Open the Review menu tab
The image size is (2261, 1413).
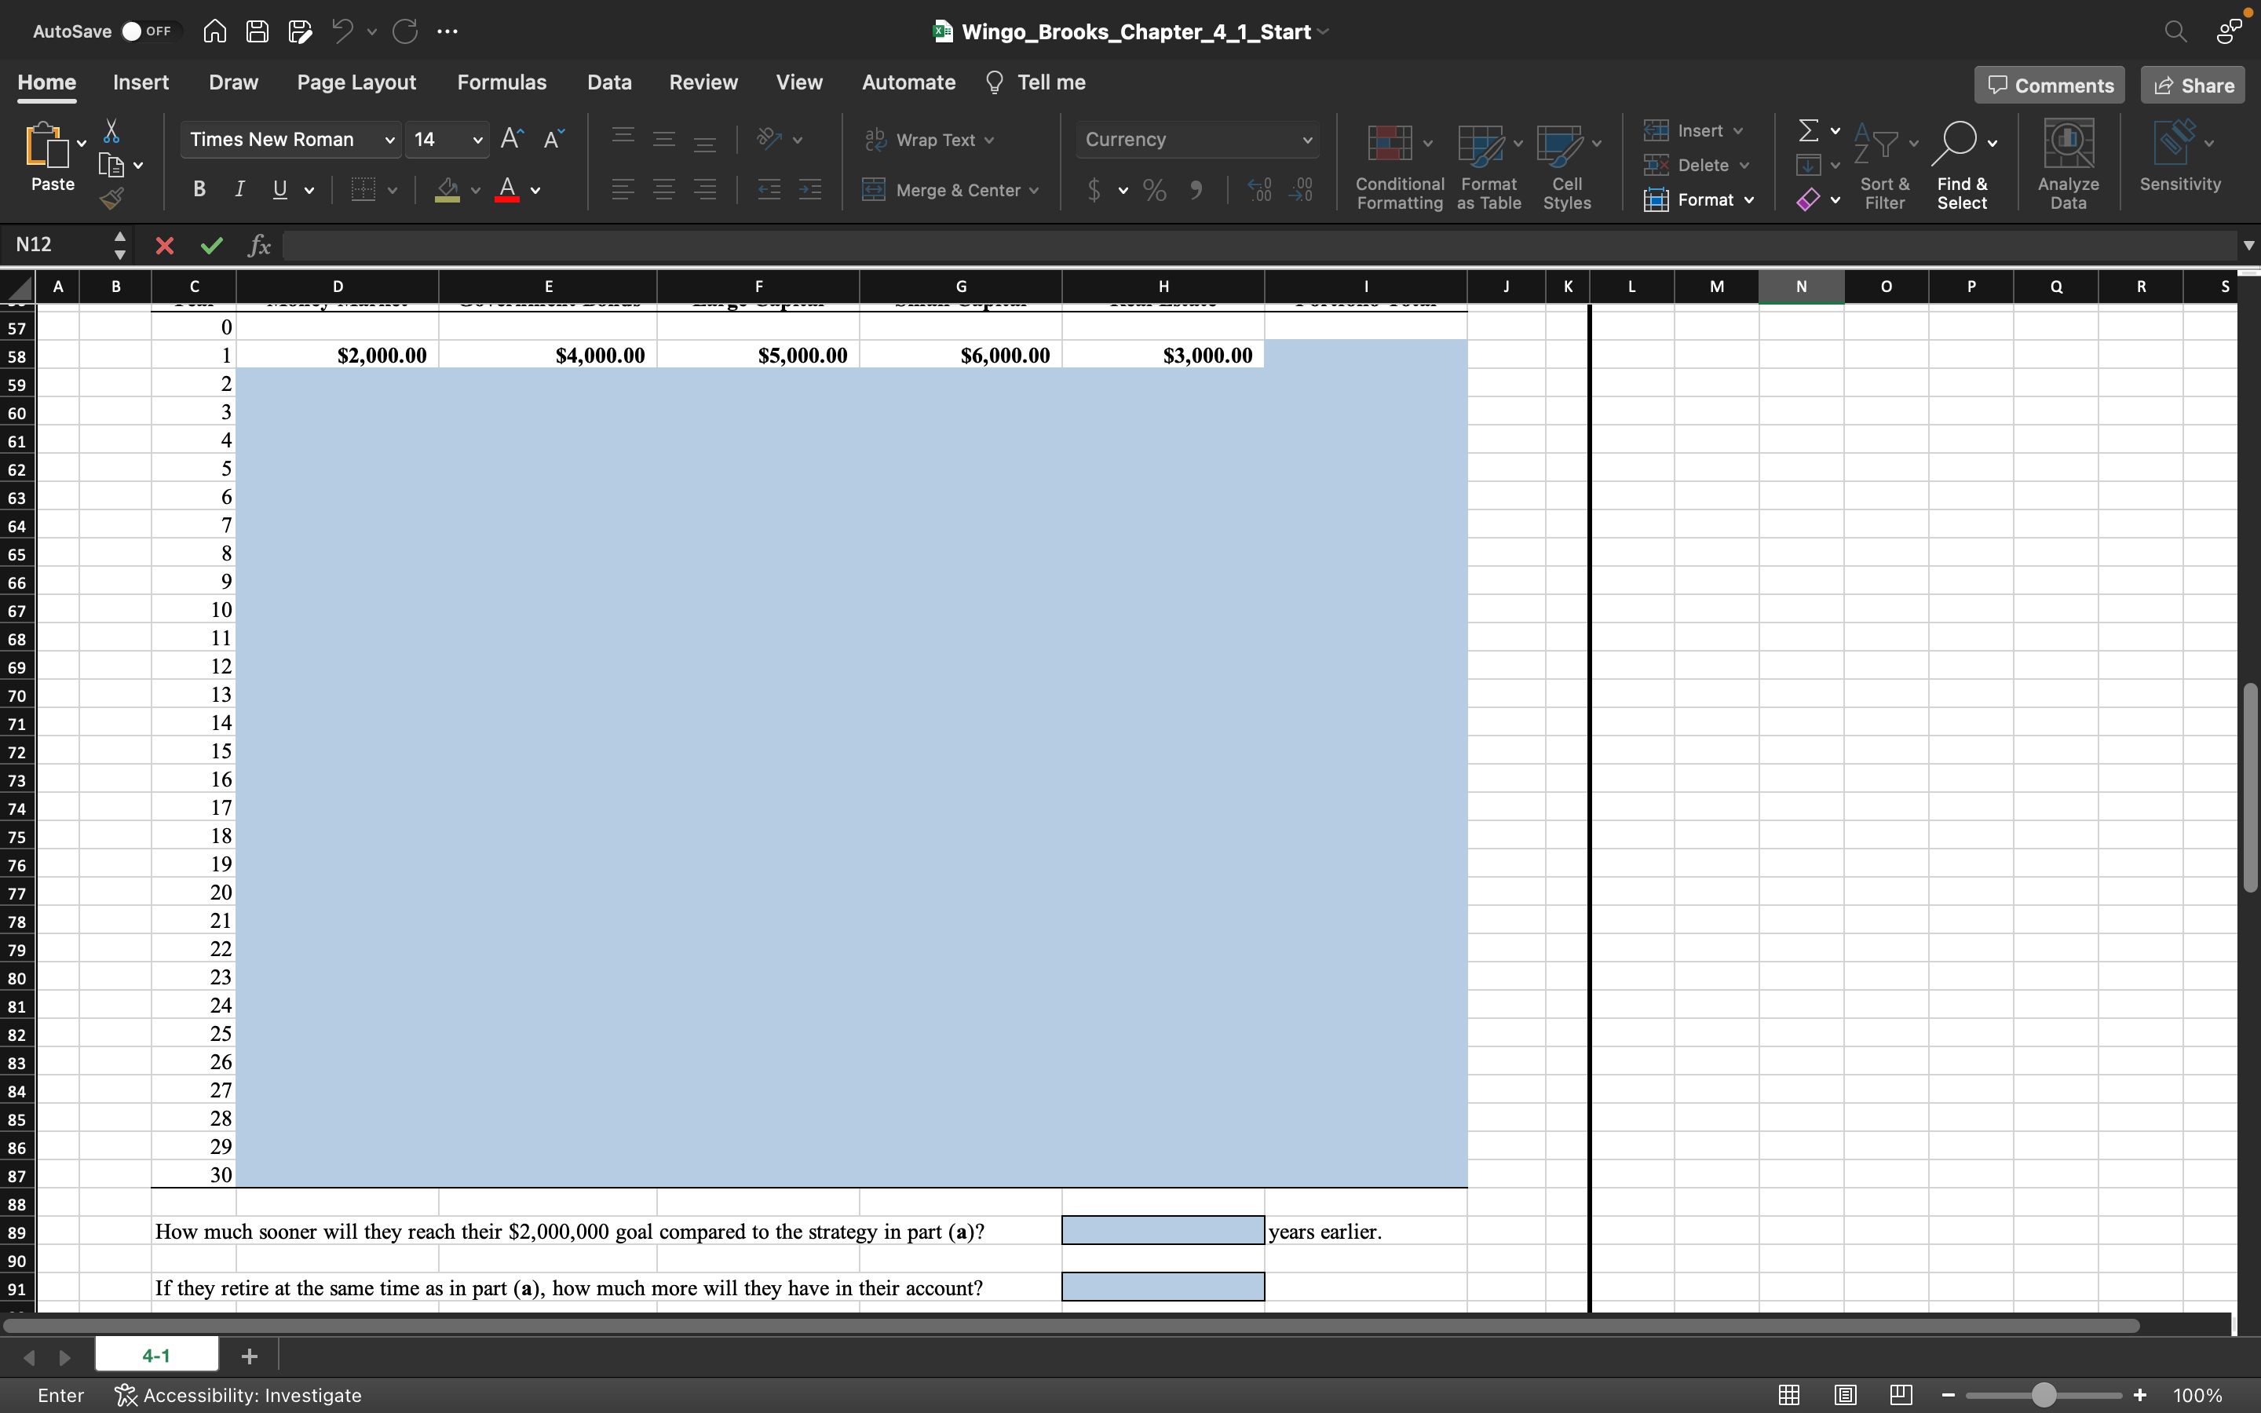[x=703, y=82]
